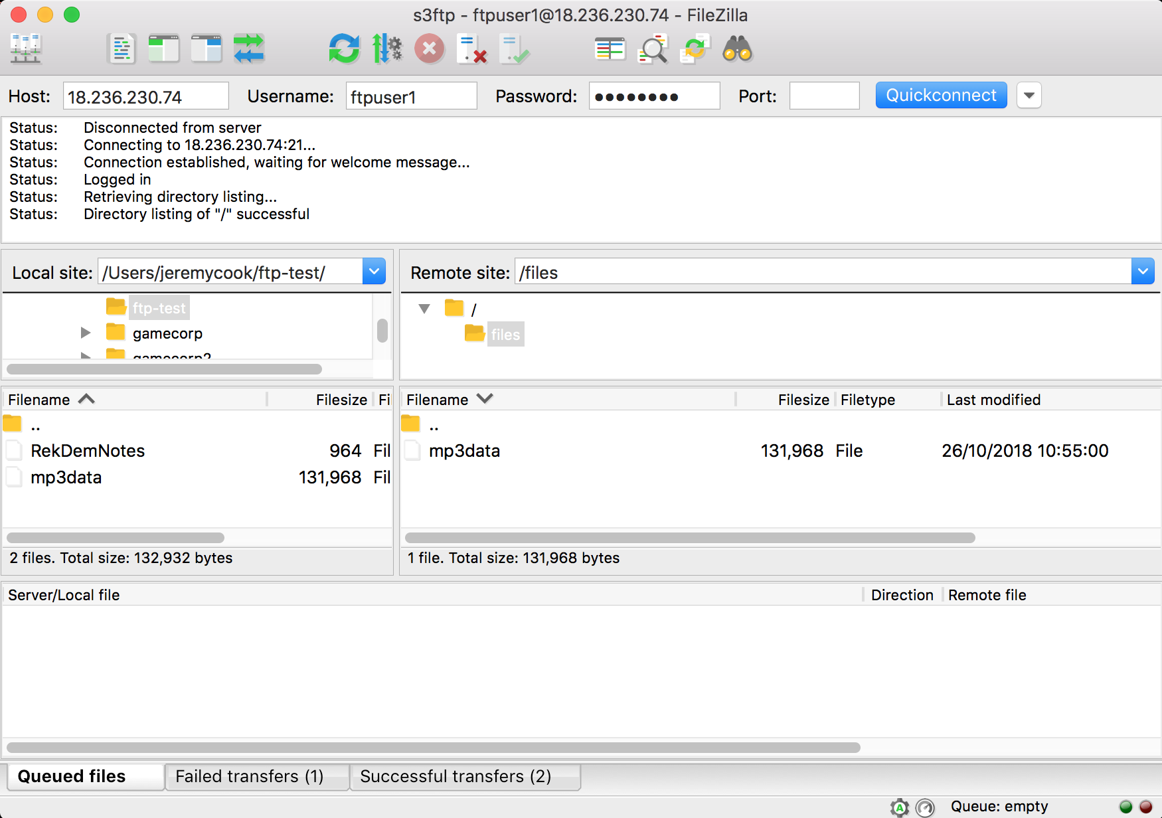The width and height of the screenshot is (1162, 818).
Task: Expand the gamecorp folder in local tree
Action: 86,333
